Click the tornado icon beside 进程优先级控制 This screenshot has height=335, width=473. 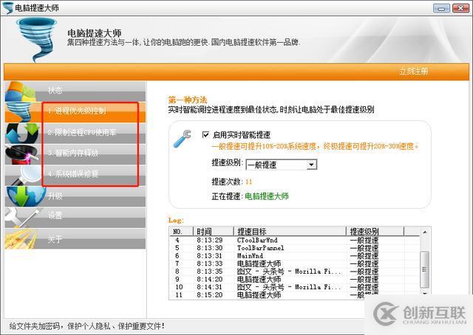coord(20,111)
